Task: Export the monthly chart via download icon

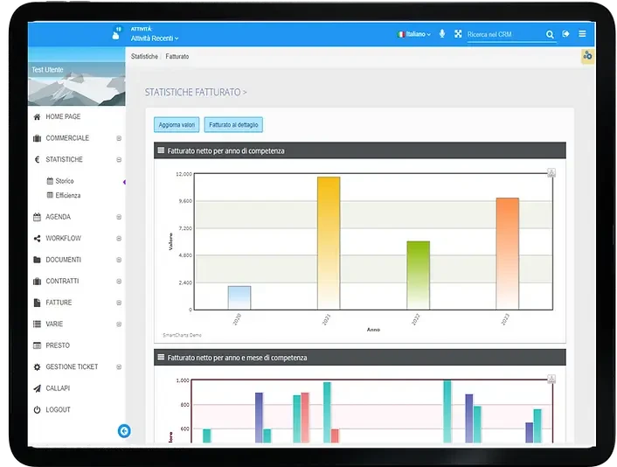Action: (551, 380)
